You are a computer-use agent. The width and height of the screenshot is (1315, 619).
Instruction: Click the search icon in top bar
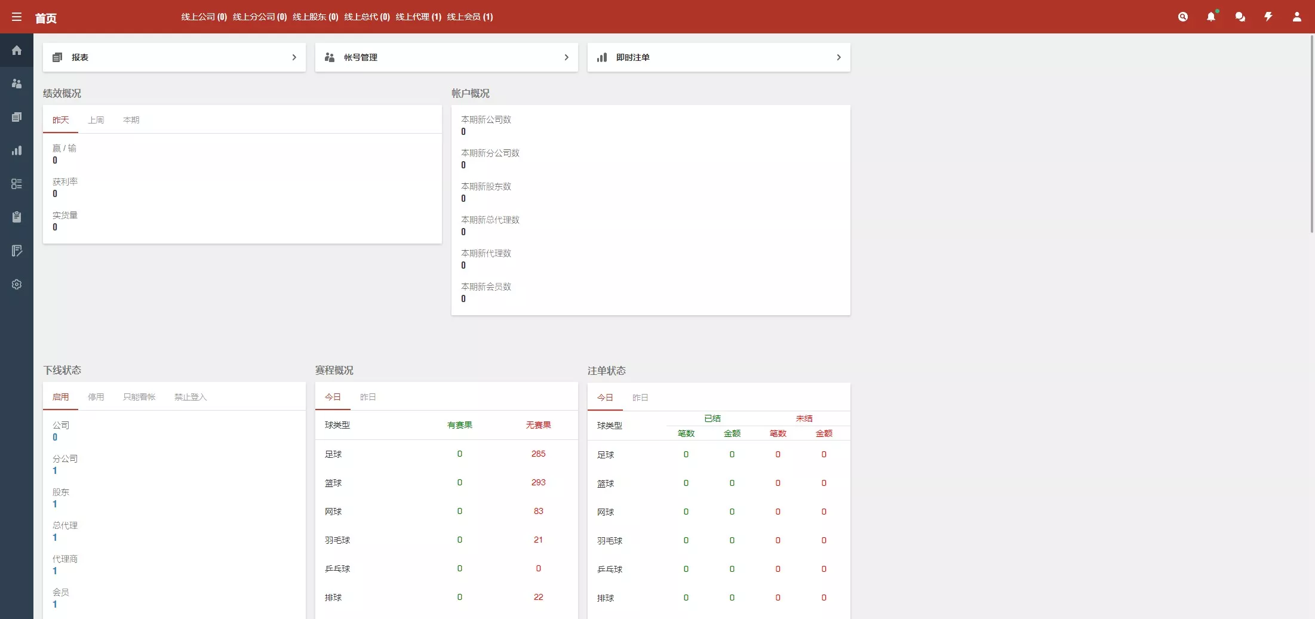[x=1184, y=17]
